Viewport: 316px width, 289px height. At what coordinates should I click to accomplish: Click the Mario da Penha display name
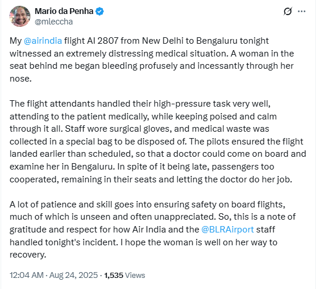[64, 11]
